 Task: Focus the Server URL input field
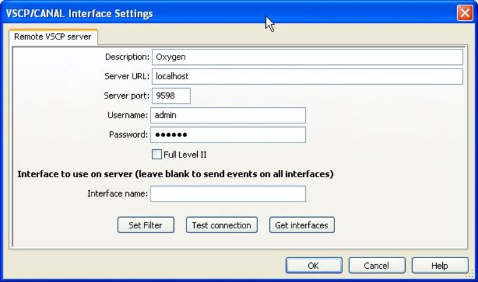pyautogui.click(x=307, y=77)
